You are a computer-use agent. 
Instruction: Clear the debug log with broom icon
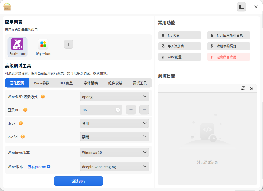tap(252, 88)
